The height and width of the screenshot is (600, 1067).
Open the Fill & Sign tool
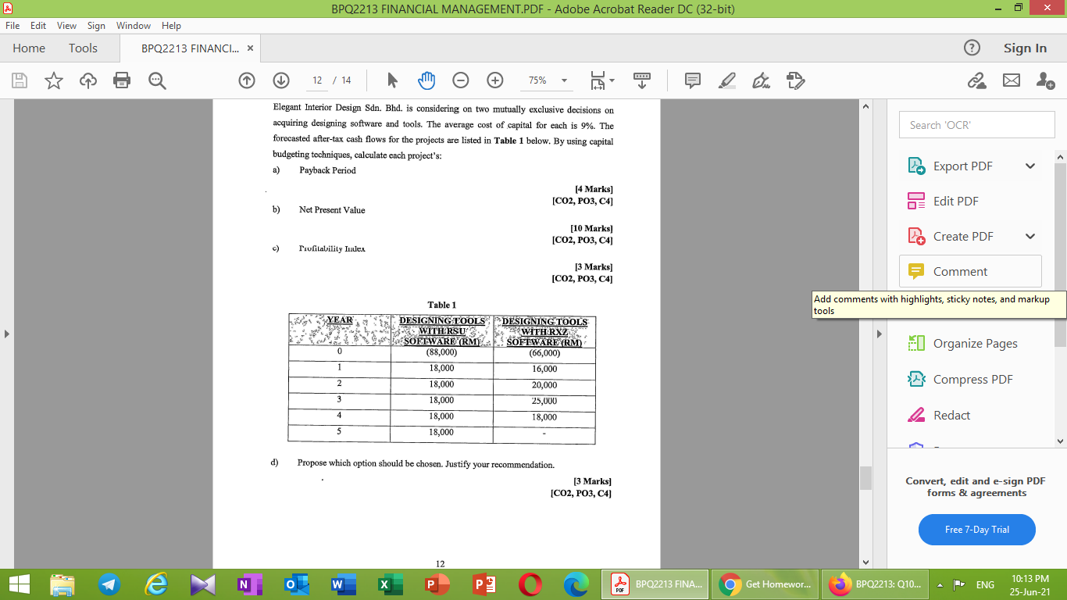761,80
